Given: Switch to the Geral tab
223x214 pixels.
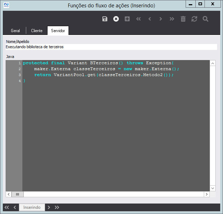Looking at the screenshot, I should click(x=15, y=31).
